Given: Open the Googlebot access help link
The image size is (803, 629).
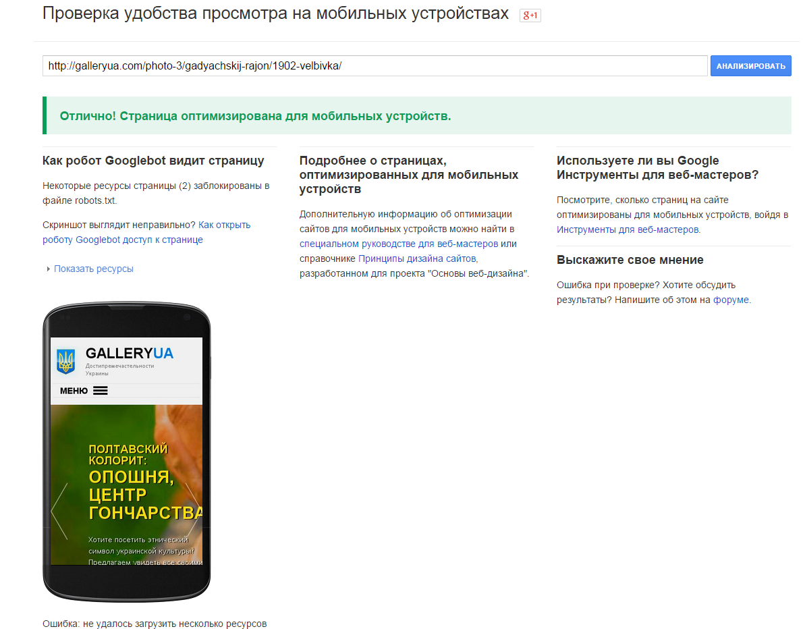Looking at the screenshot, I should [x=146, y=232].
